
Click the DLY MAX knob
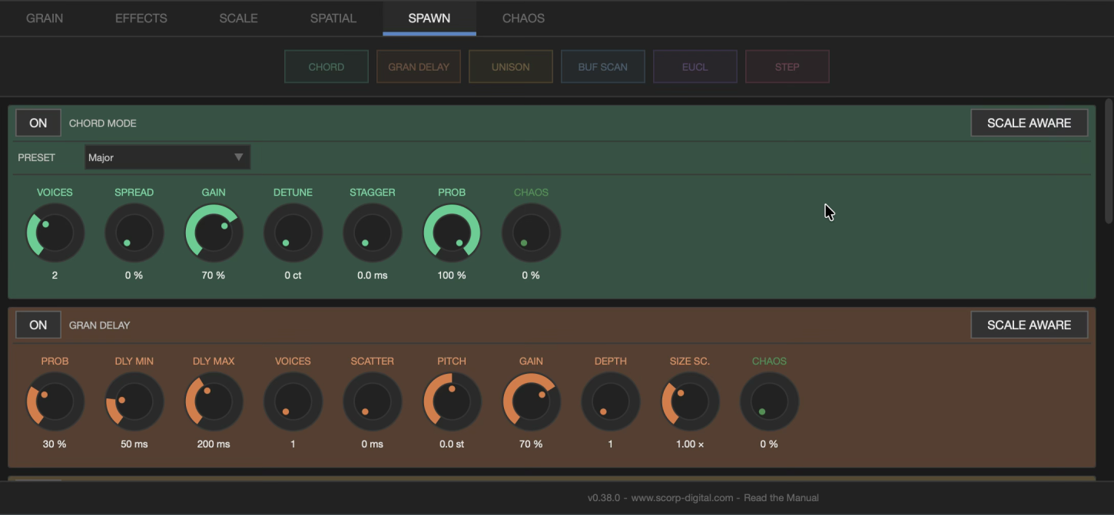pyautogui.click(x=214, y=401)
